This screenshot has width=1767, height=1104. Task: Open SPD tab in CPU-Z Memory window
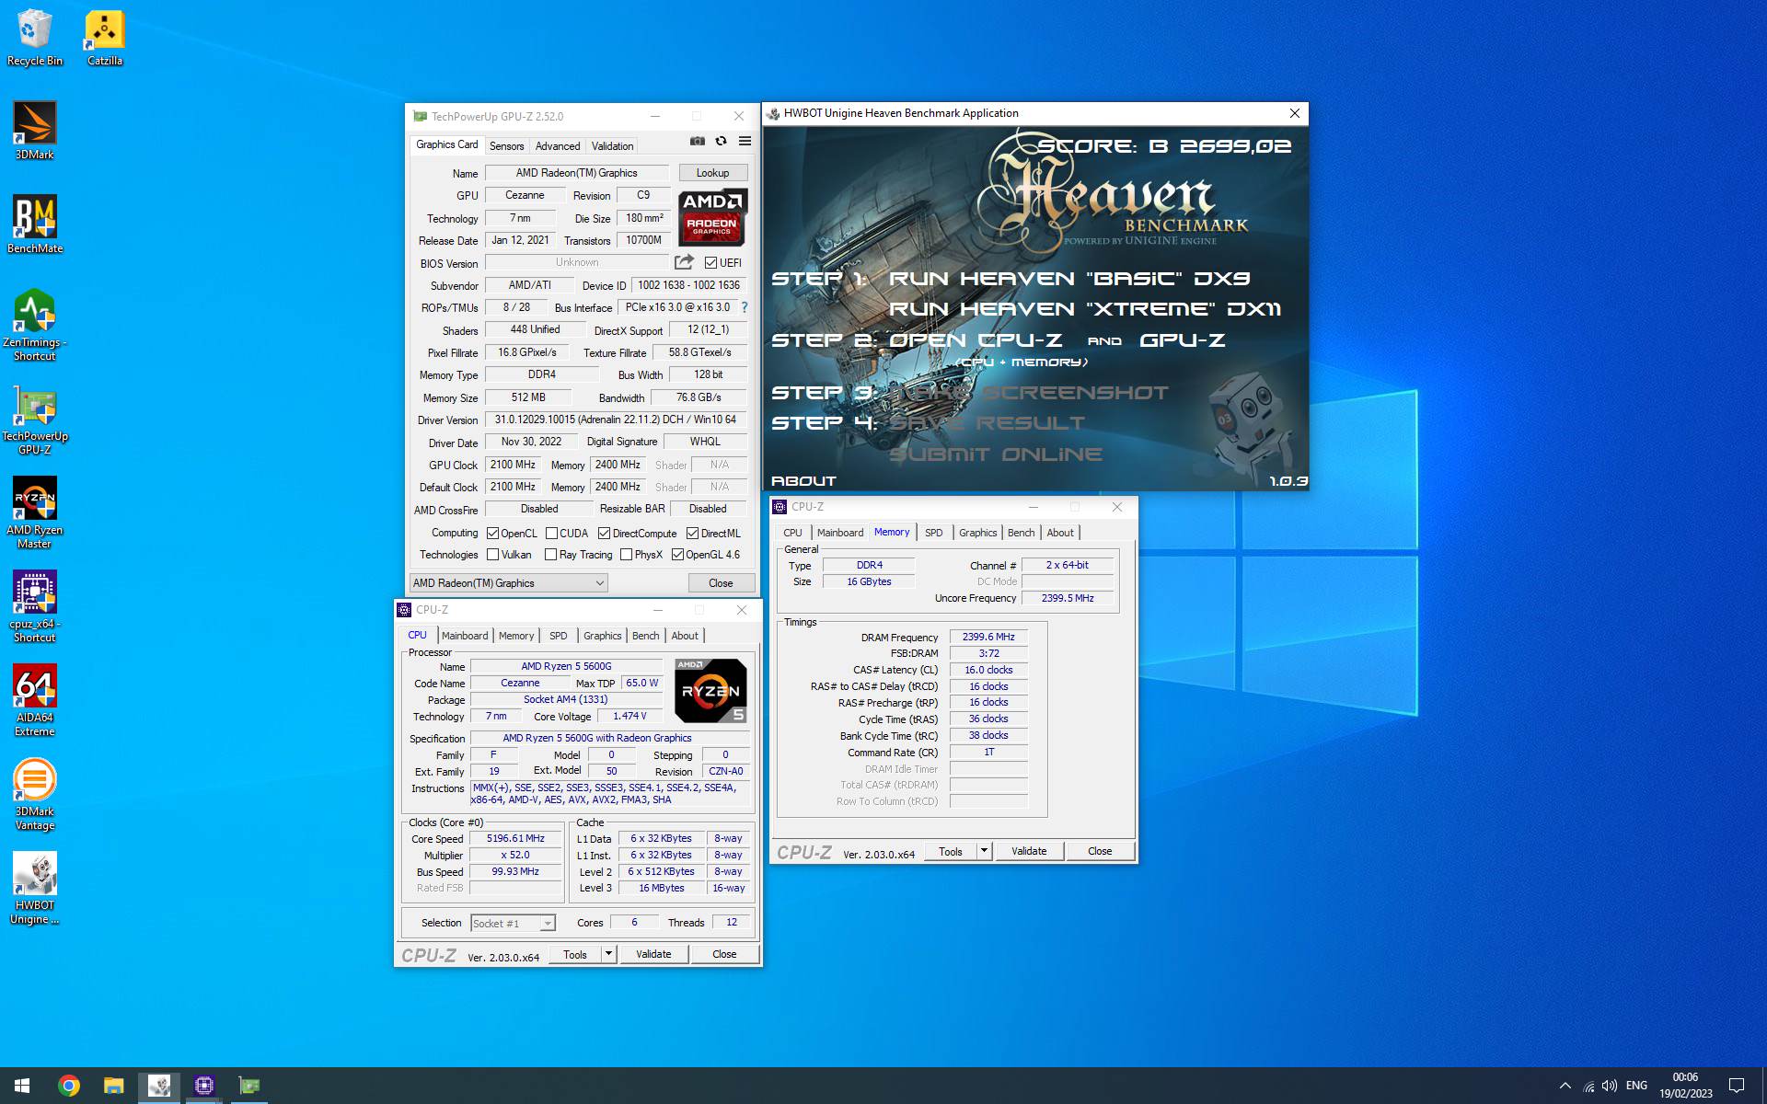click(x=934, y=533)
